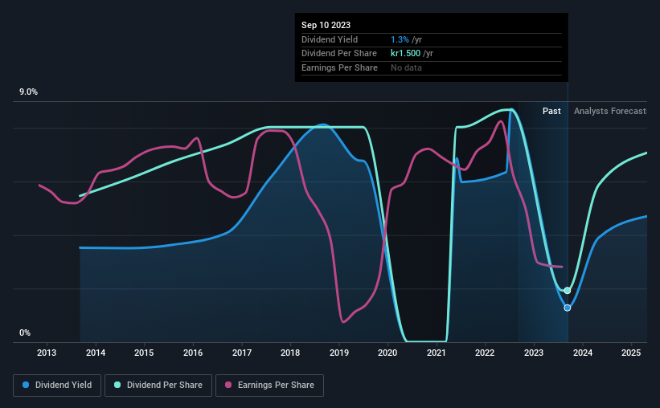This screenshot has height=408, width=660.
Task: Select the blue dividend yield data point marker
Action: pos(568,308)
